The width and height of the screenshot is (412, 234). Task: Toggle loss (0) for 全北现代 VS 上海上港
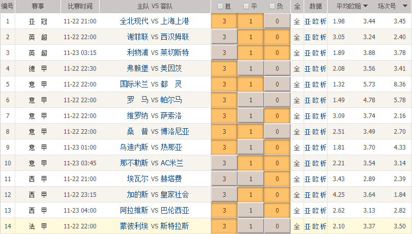(x=277, y=21)
